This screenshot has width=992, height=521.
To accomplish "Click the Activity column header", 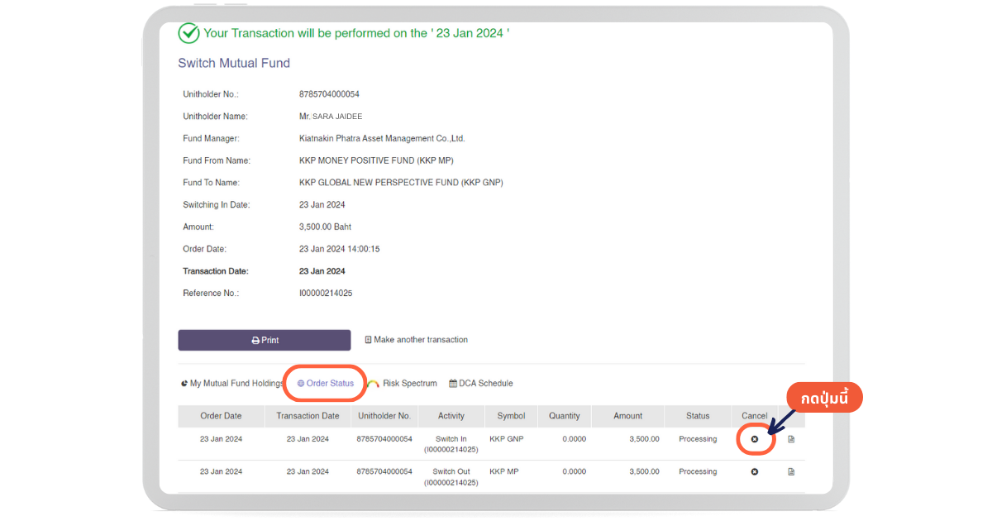I will pos(451,416).
